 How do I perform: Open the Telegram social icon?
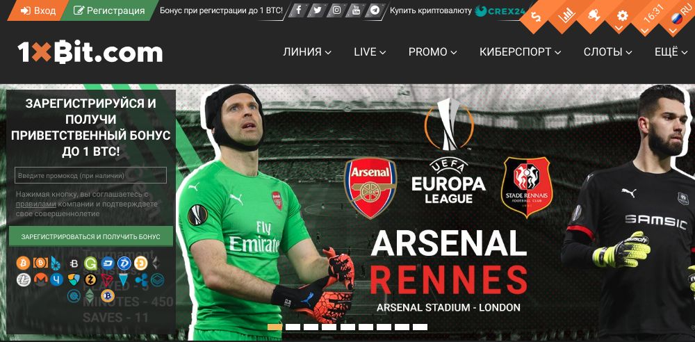[x=375, y=10]
